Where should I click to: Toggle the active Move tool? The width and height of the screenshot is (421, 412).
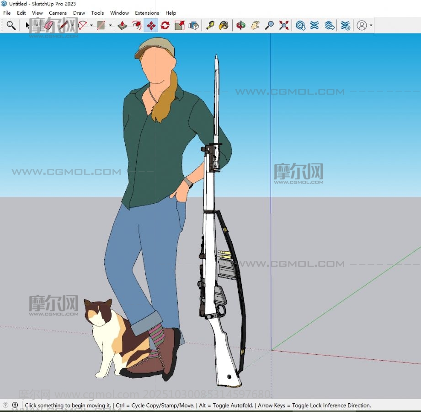(151, 26)
